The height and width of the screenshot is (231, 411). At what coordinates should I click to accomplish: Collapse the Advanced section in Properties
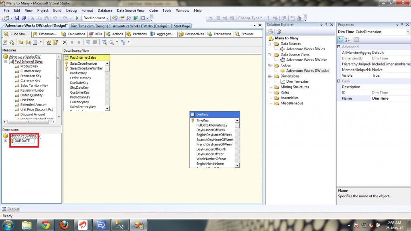pos(339,47)
